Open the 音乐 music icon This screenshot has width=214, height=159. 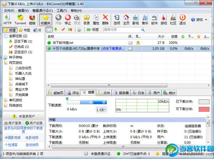145,20
